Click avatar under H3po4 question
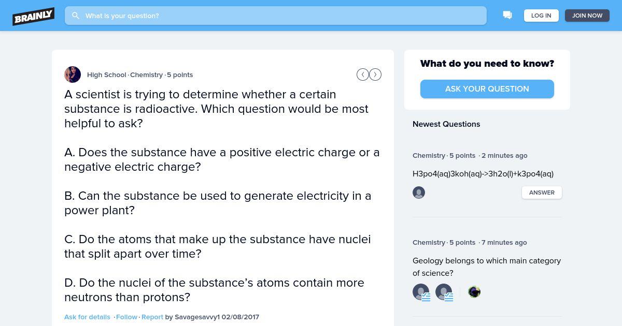The height and width of the screenshot is (326, 622). click(x=419, y=192)
